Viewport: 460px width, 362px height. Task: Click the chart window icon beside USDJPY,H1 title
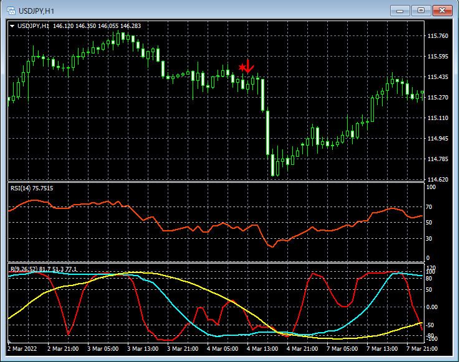[x=11, y=11]
